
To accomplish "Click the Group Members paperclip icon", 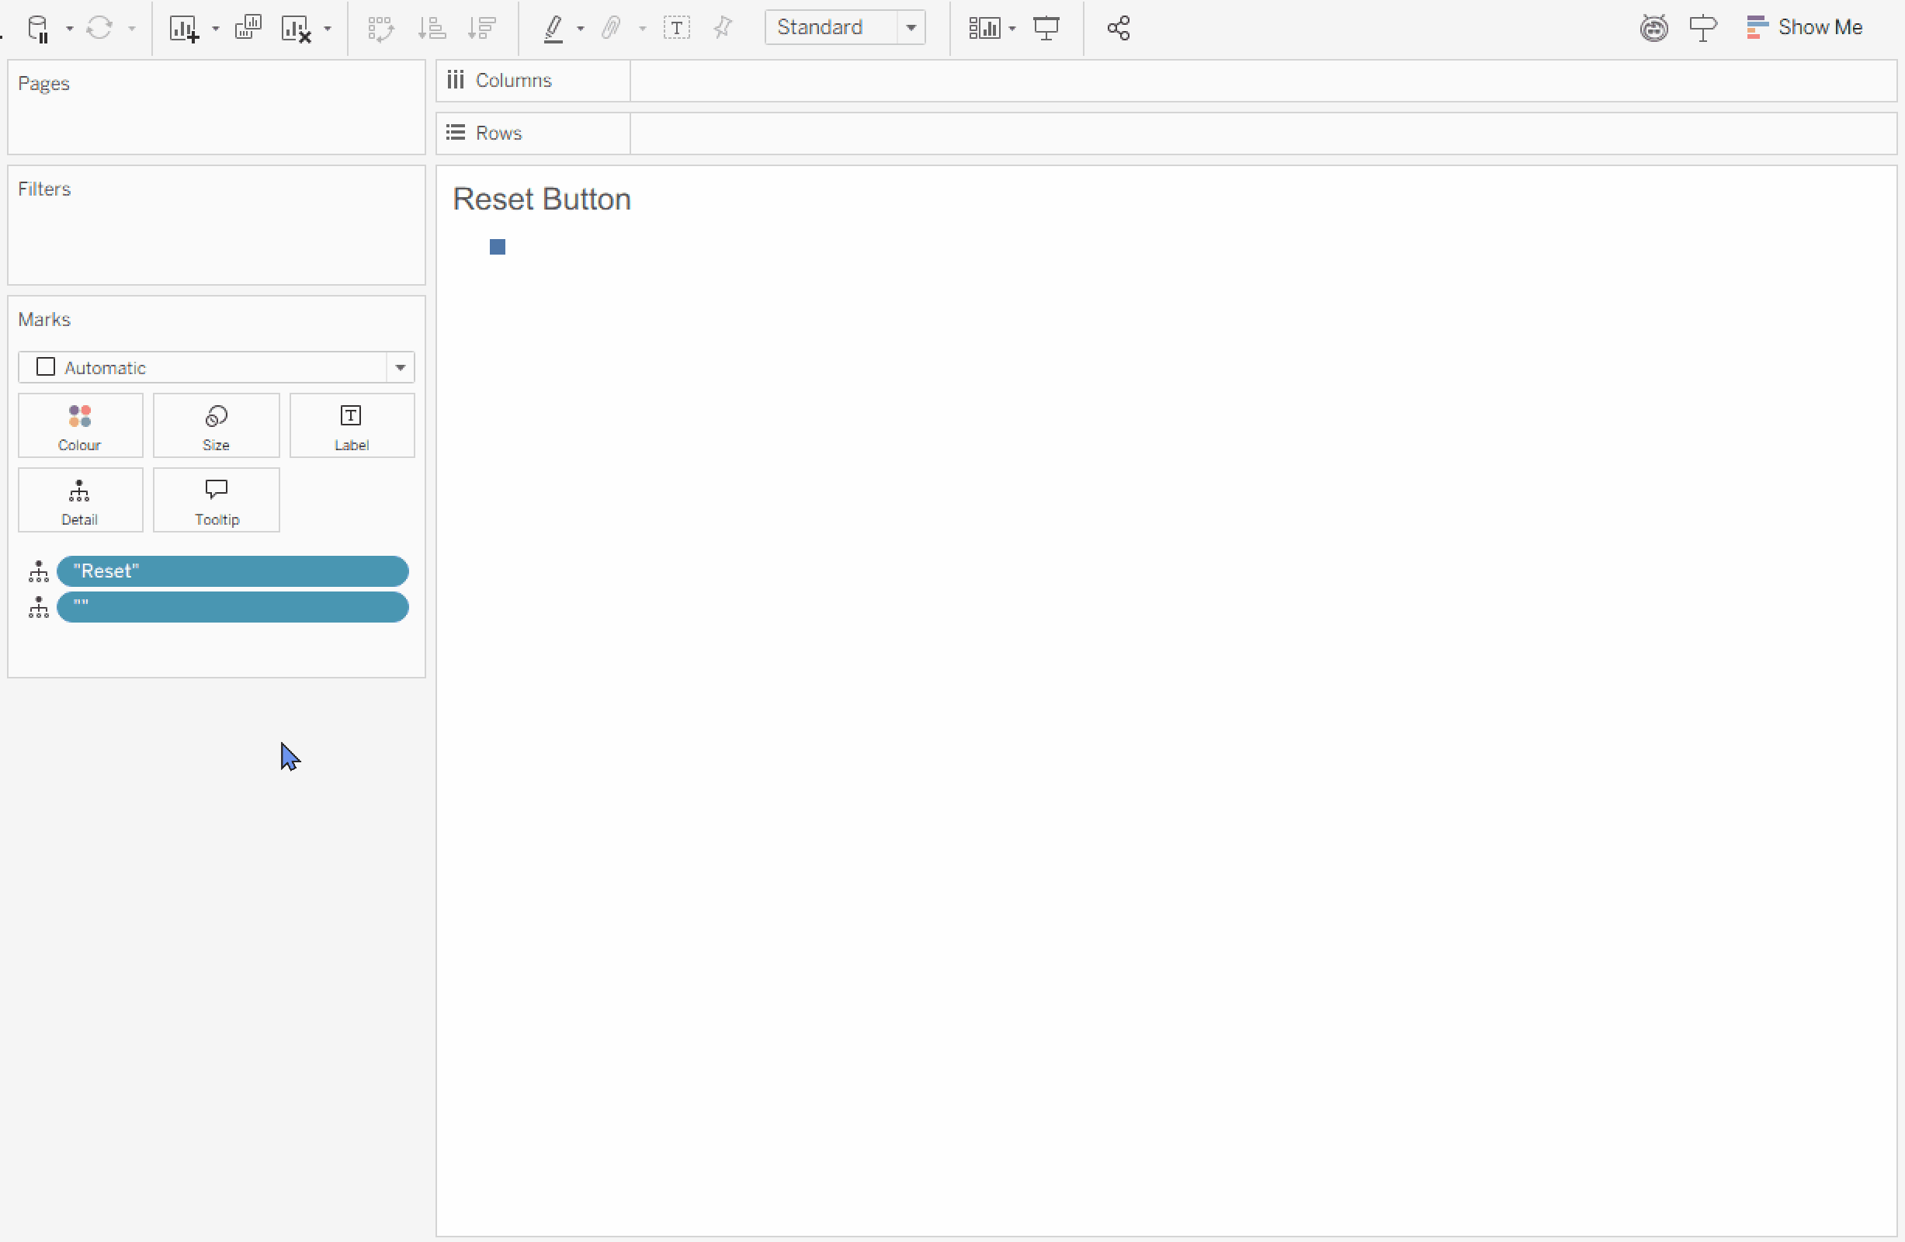I will click(612, 29).
